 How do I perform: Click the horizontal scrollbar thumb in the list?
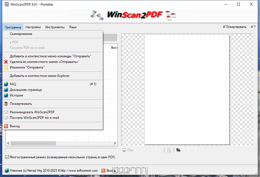[x=33, y=143]
